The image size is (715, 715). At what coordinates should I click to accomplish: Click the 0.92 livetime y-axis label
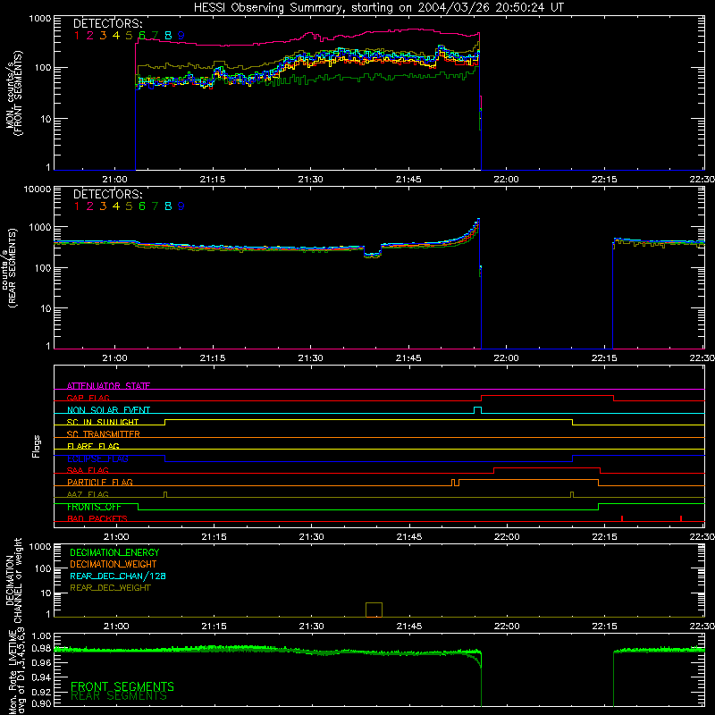pos(42,692)
